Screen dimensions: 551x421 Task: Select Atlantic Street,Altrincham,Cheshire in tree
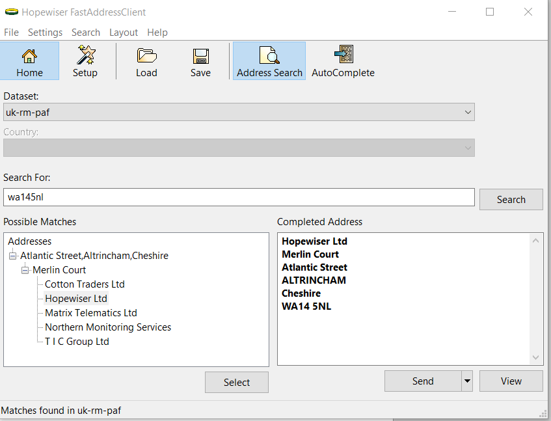coord(94,256)
